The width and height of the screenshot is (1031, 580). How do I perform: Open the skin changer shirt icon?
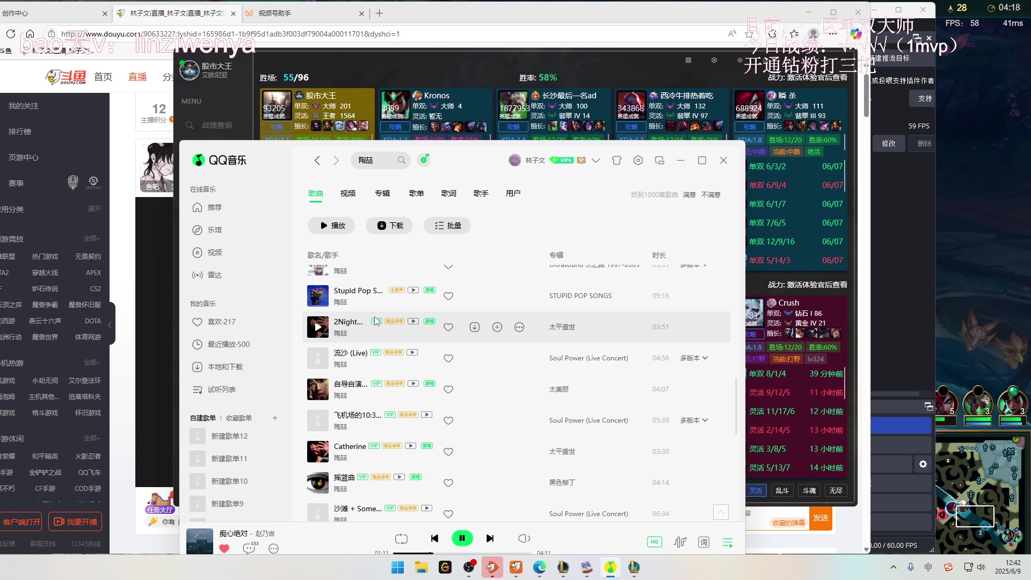coord(616,160)
